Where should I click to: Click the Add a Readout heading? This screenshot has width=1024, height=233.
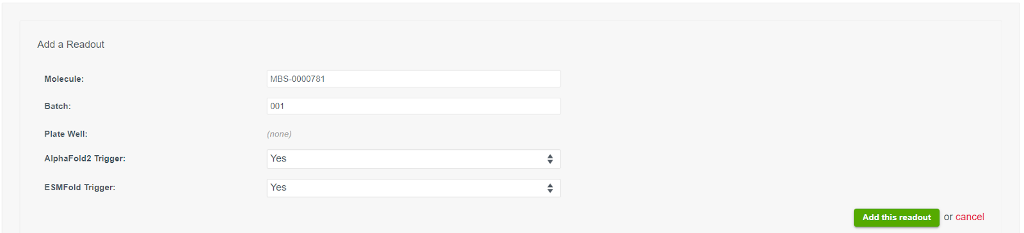click(70, 45)
